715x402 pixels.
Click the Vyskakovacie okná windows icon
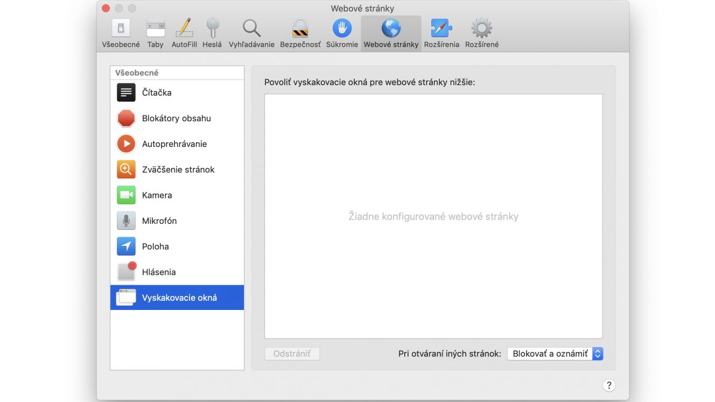point(126,298)
